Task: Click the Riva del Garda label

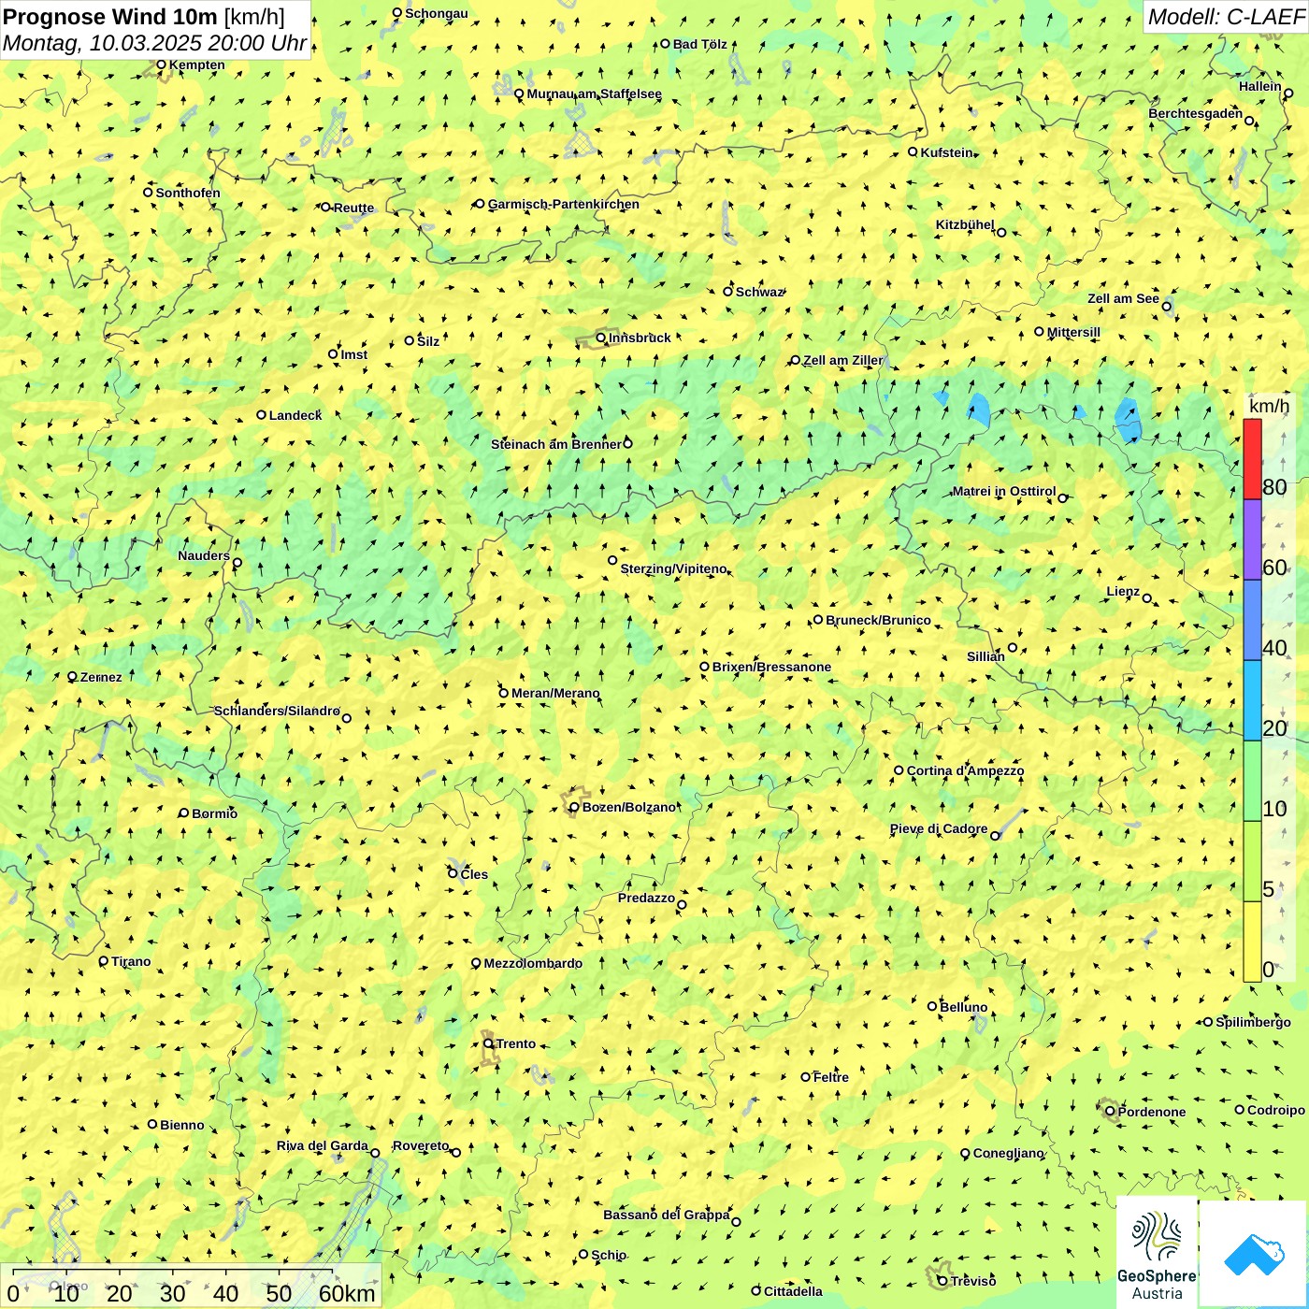Action: [x=323, y=1145]
